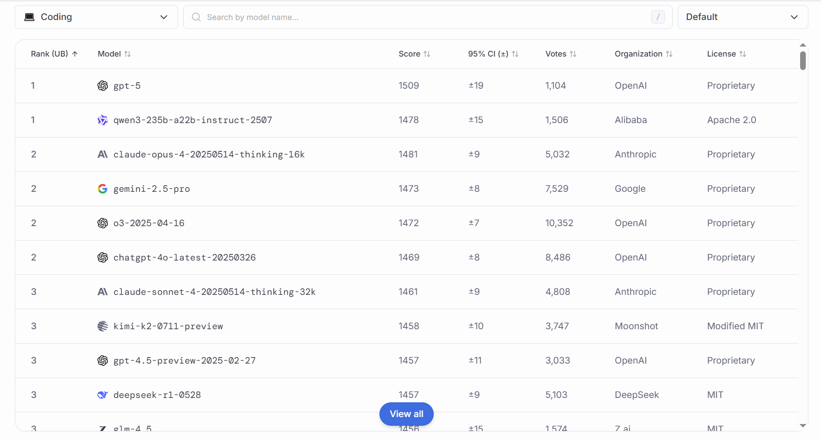Sort by the Model column header
Viewport: 821px width, 441px height.
tap(114, 54)
